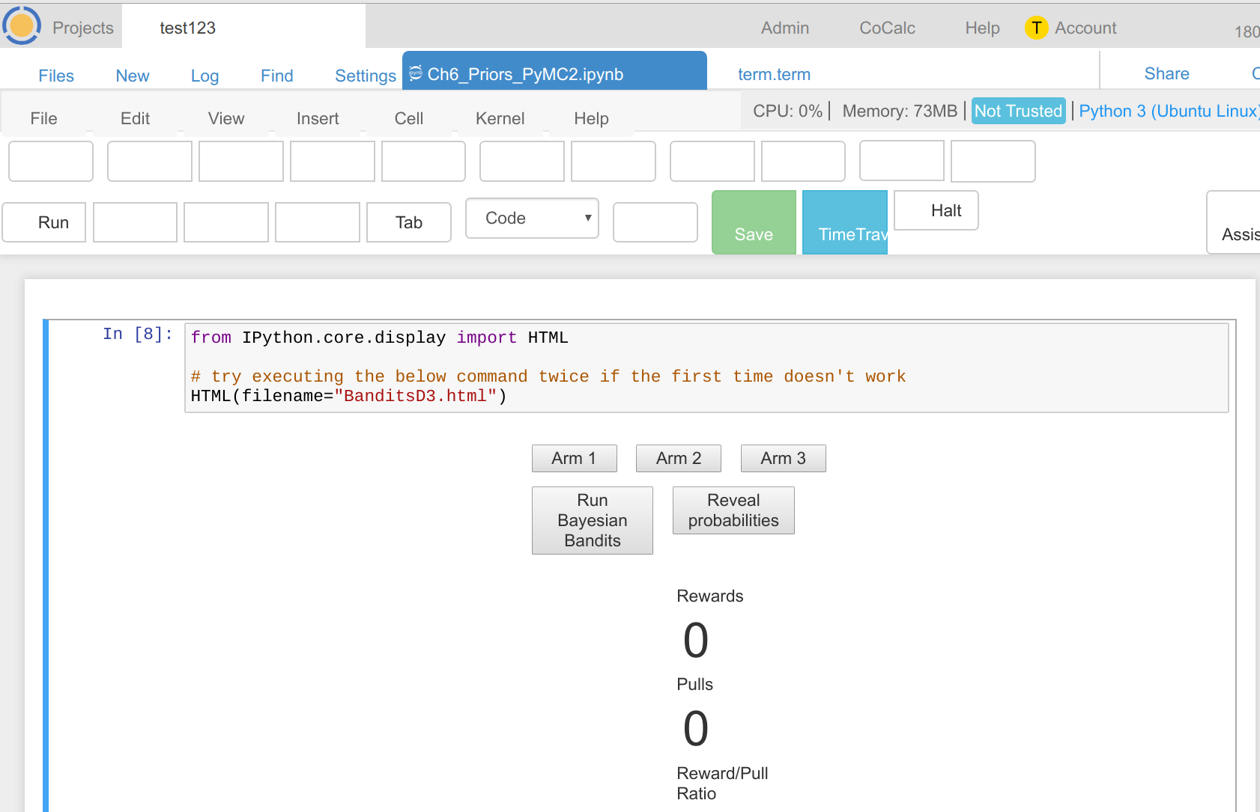Click Reveal probabilities
Viewport: 1260px width, 812px height.
pyautogui.click(x=733, y=510)
